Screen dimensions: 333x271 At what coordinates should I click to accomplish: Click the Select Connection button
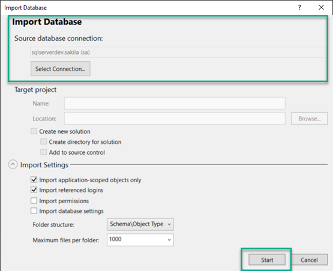[x=61, y=69]
